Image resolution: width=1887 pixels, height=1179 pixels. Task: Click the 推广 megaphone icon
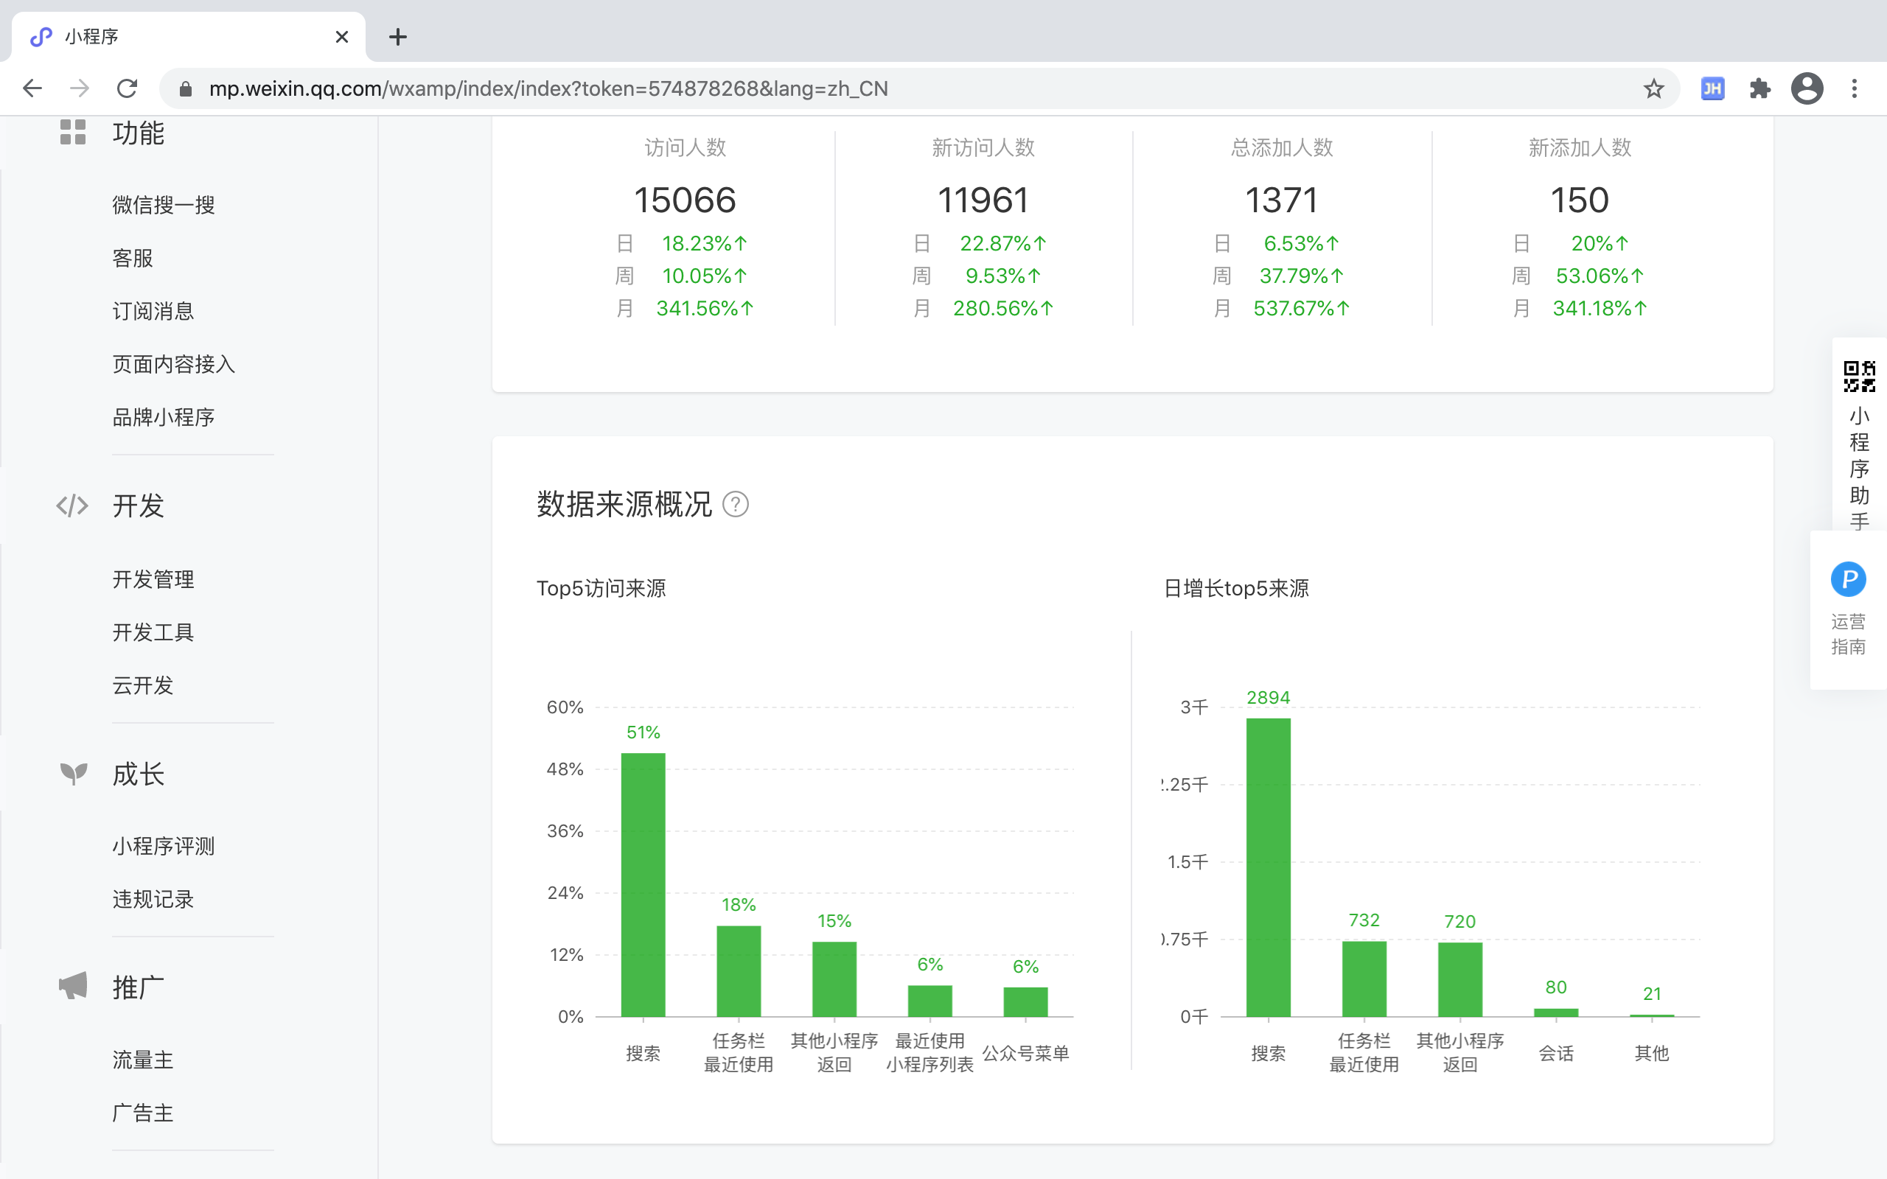(73, 987)
